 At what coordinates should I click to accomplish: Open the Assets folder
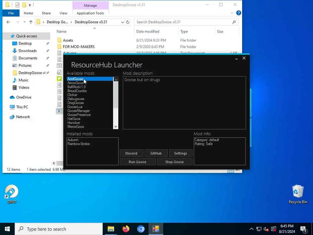pos(68,40)
